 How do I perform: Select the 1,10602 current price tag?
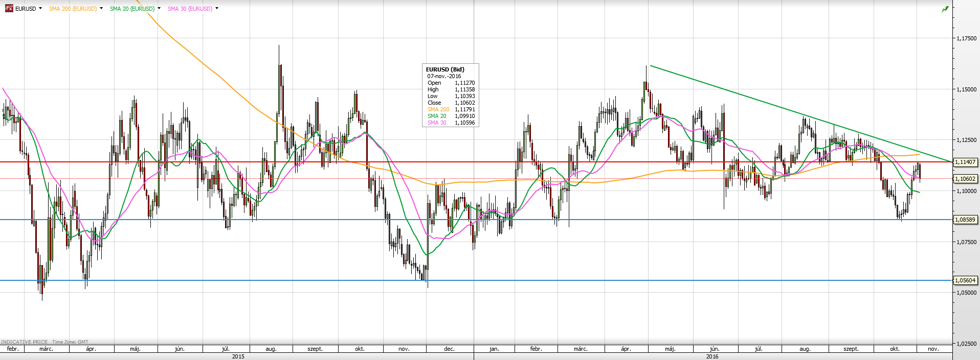pos(965,179)
